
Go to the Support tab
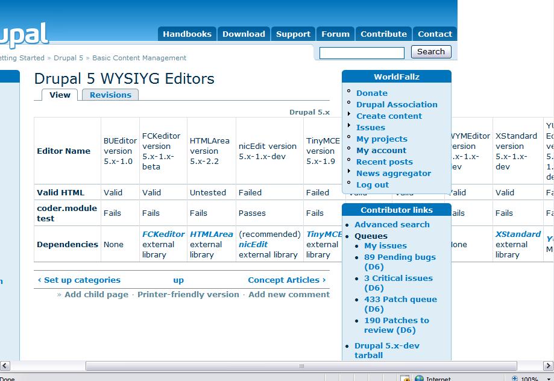[293, 34]
